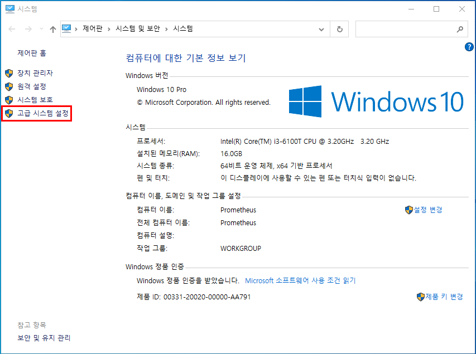476x354 pixels.
Task: Click shield icon next to 설정 변경
Action: click(x=409, y=210)
